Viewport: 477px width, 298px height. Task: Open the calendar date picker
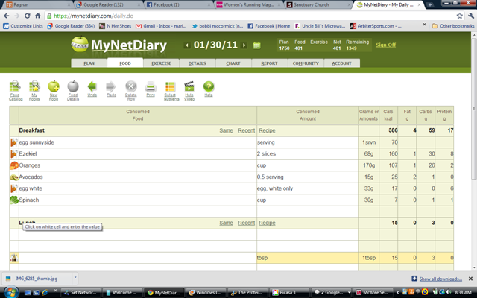pyautogui.click(x=256, y=45)
